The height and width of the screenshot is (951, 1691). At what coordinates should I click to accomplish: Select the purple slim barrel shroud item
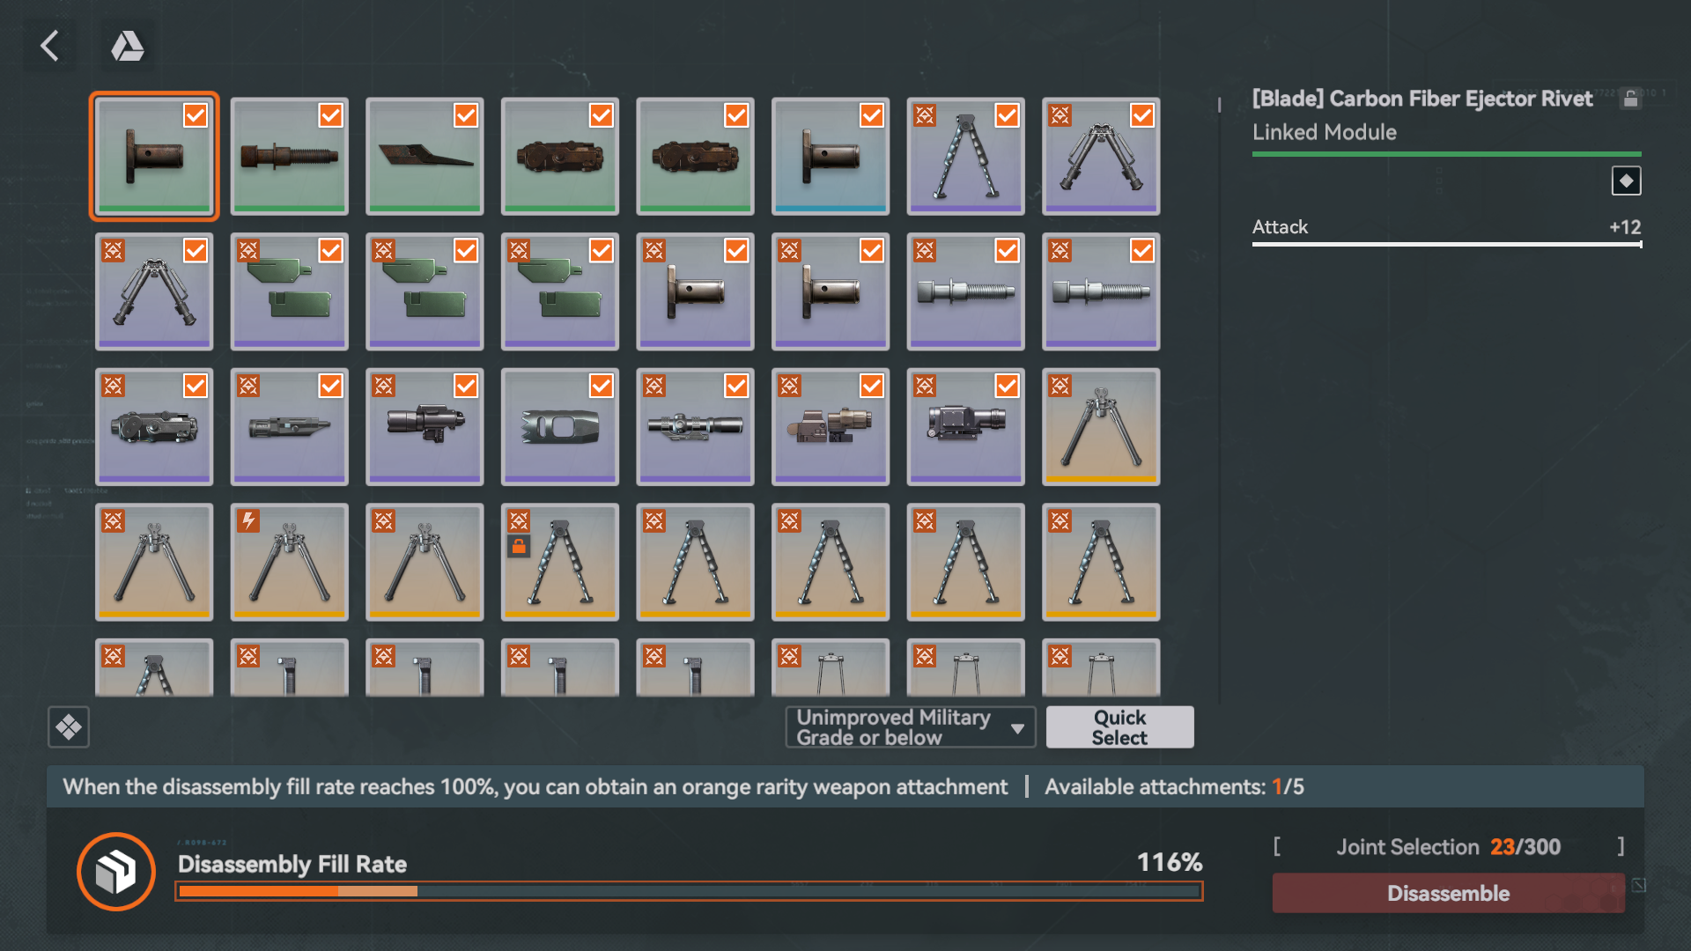click(x=289, y=427)
